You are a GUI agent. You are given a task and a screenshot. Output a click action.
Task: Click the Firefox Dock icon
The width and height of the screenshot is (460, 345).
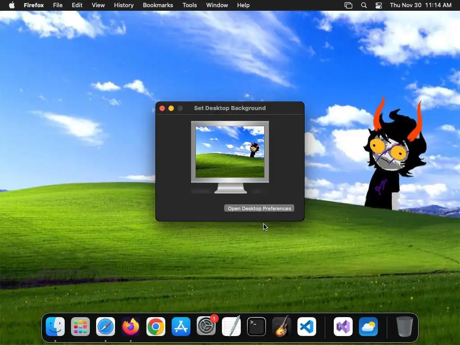coord(131,327)
